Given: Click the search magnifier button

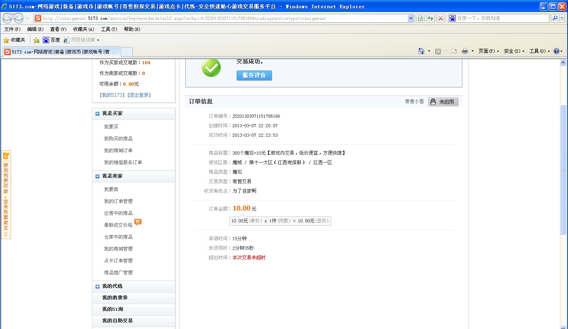Looking at the screenshot, I should [x=555, y=18].
